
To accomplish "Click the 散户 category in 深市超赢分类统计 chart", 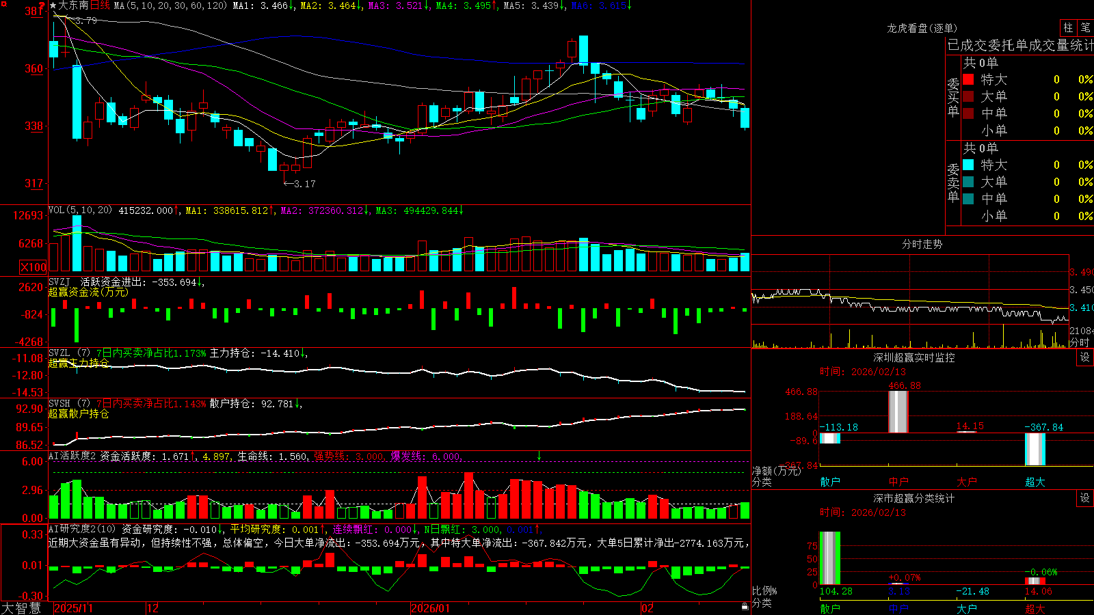I will (x=830, y=608).
